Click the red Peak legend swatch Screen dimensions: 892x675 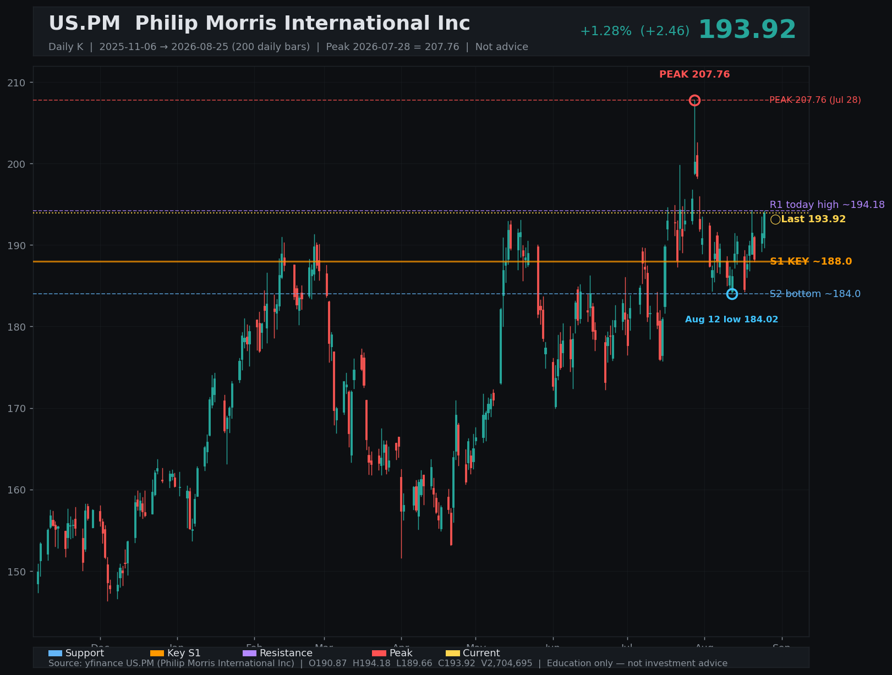pyautogui.click(x=379, y=653)
